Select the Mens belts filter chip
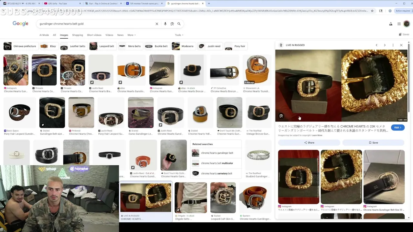 click(x=130, y=46)
